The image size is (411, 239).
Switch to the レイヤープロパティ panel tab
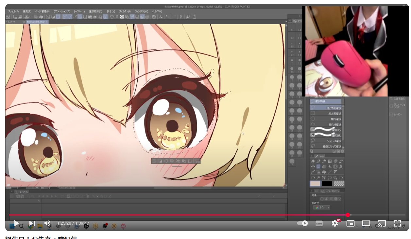pos(331,191)
